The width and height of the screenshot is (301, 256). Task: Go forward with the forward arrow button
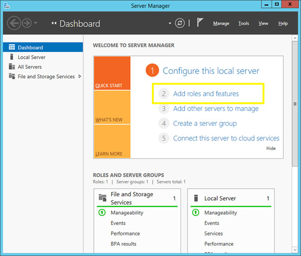(27, 23)
